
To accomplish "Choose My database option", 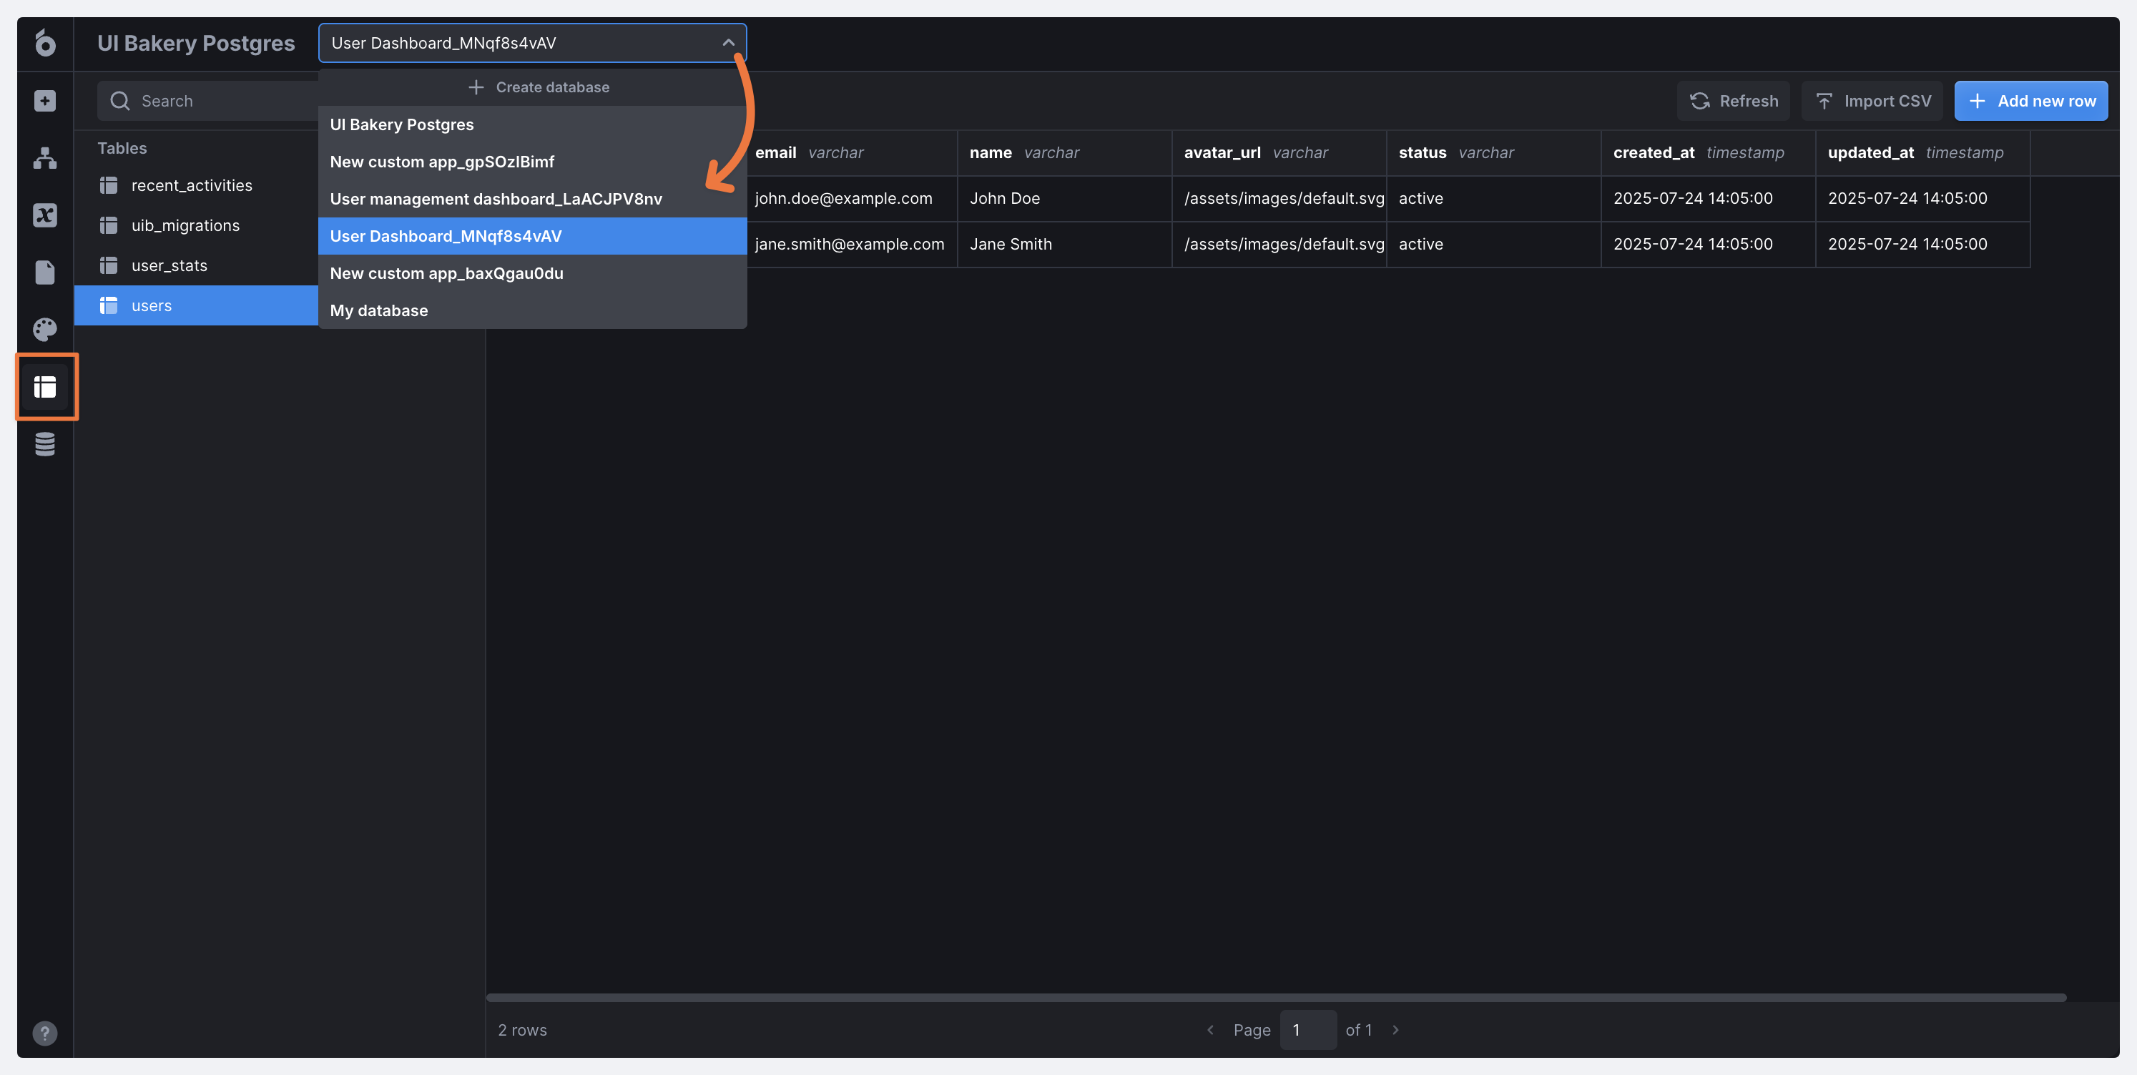I will [x=379, y=310].
